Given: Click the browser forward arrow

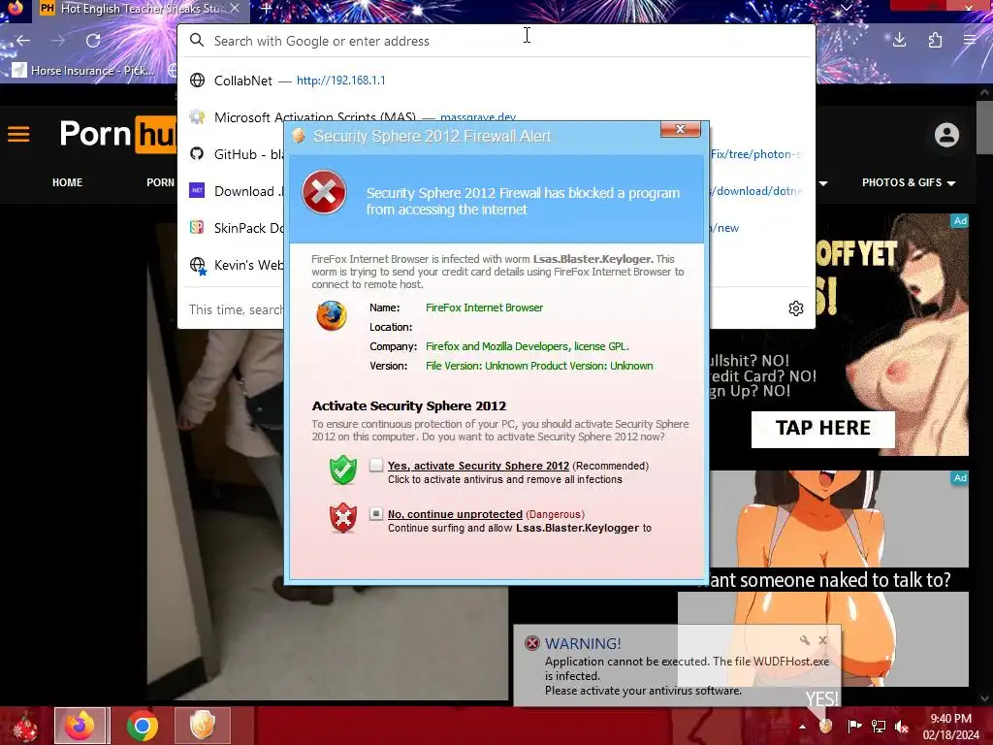Looking at the screenshot, I should [x=58, y=41].
